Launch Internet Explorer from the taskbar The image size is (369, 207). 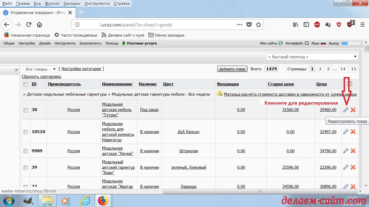[85, 201]
